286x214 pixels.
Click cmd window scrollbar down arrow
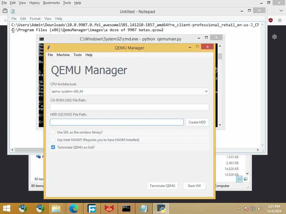coord(220,125)
